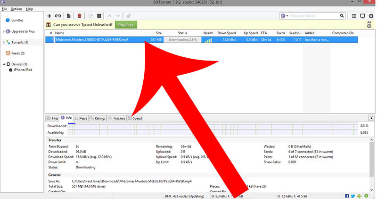
Task: Switch to the Speed tab
Action: tap(135, 118)
